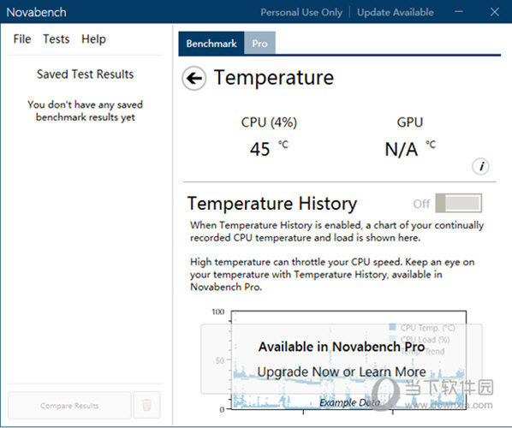Click the 45 °C CPU temperature value
Screen dimensions: 512x428
click(269, 149)
